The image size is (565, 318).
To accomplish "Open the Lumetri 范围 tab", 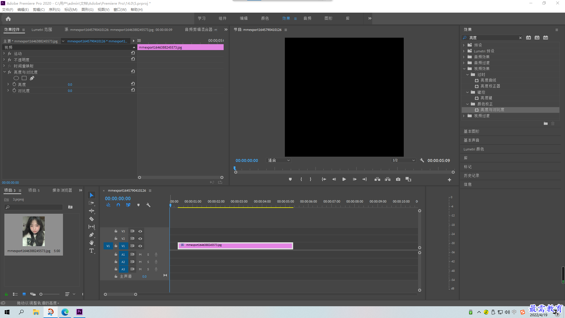I will (x=42, y=30).
